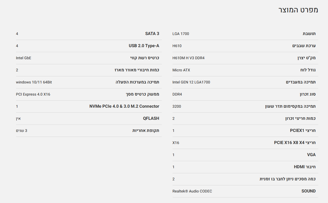The height and width of the screenshot is (203, 328).
Task: Click the "Intel GbE" network card value
Action: point(23,58)
